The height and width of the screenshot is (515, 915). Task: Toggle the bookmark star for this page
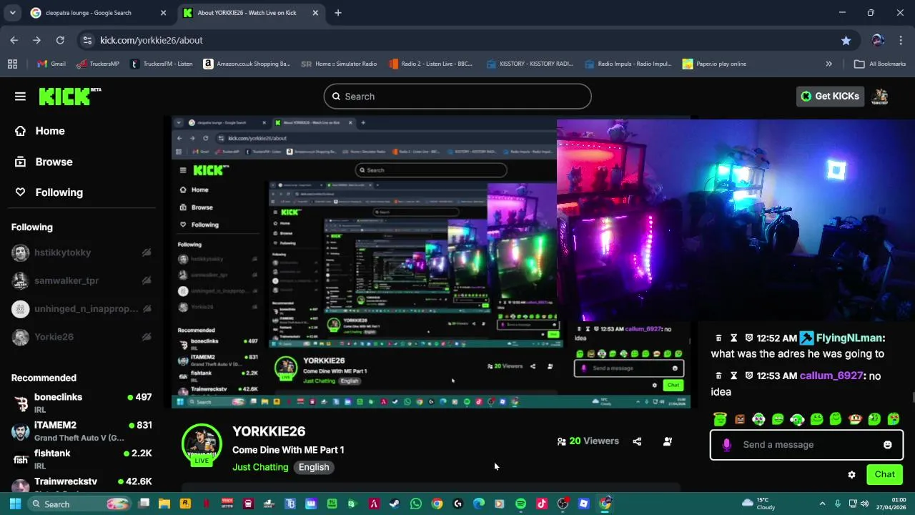point(846,41)
